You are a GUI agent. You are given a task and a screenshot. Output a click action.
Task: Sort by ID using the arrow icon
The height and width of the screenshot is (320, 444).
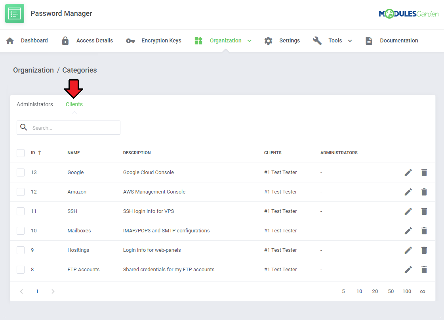40,153
